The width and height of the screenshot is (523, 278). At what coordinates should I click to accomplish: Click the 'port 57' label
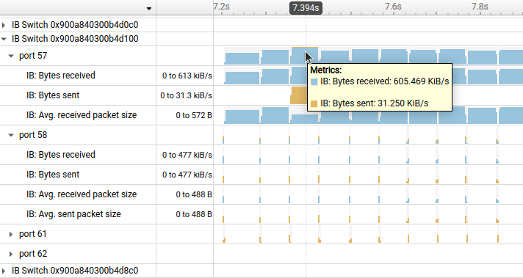pyautogui.click(x=33, y=56)
